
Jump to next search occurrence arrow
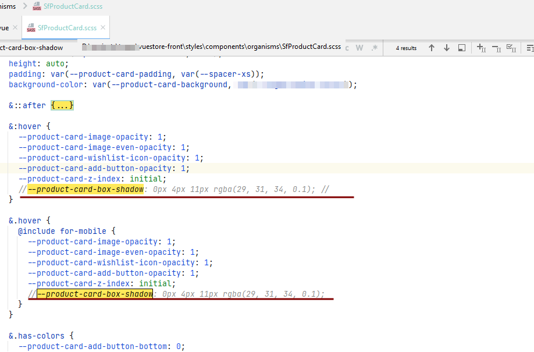tap(446, 48)
